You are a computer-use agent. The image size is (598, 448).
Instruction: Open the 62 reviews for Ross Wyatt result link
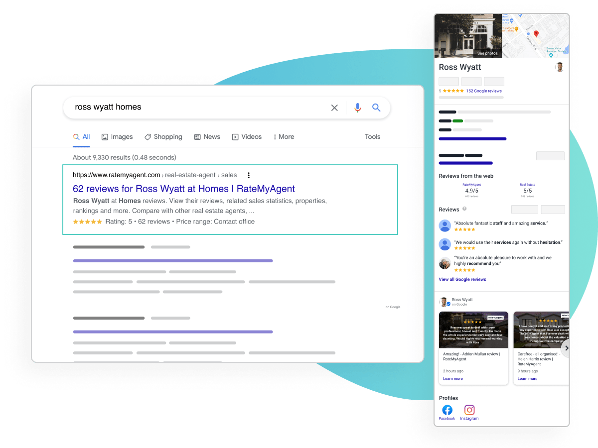click(184, 189)
